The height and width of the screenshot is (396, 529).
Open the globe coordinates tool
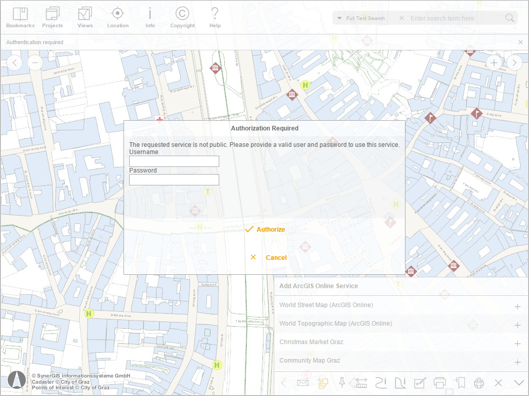coord(479,383)
